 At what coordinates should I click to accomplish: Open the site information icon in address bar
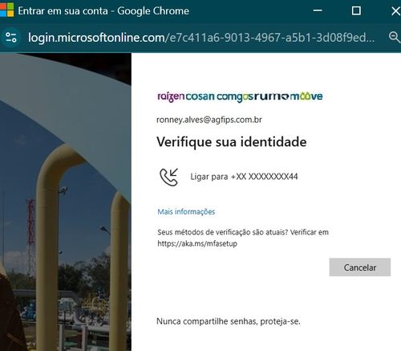11,38
